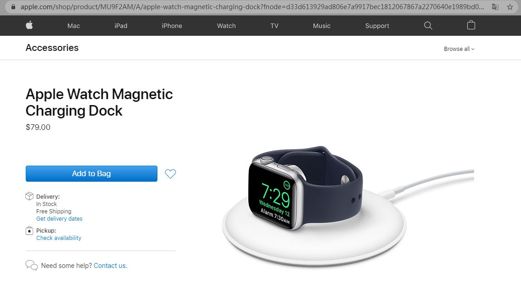The height and width of the screenshot is (301, 521).
Task: Add product to favorites with heart icon
Action: [x=170, y=174]
